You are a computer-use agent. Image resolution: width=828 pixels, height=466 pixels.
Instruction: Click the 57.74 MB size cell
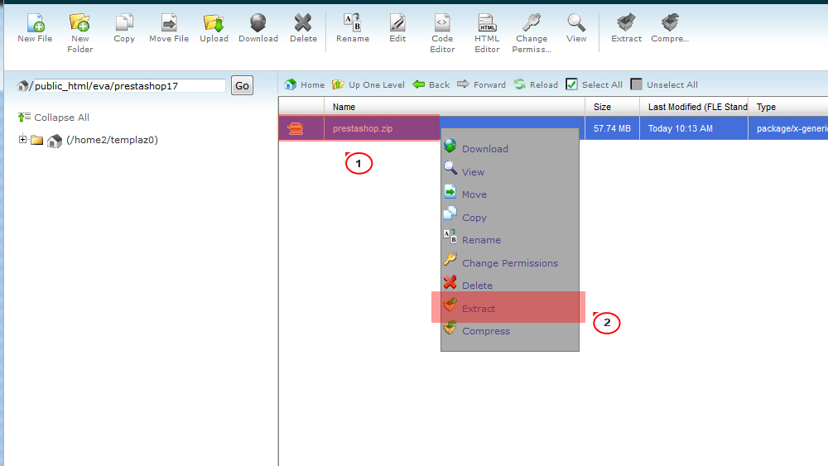point(612,128)
